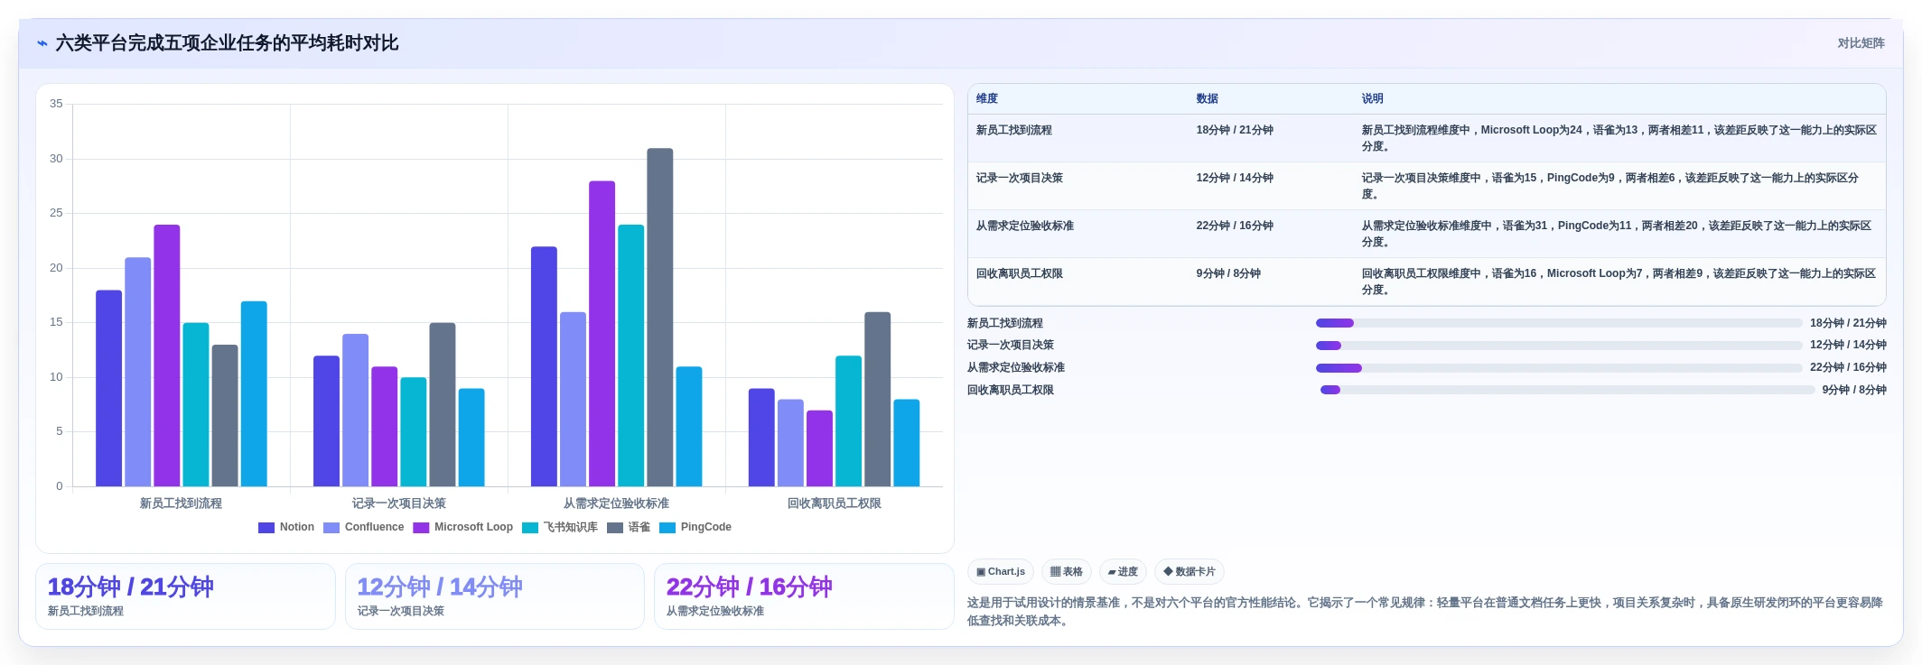Click the 新员工找到流程 table row cell

1078,138
